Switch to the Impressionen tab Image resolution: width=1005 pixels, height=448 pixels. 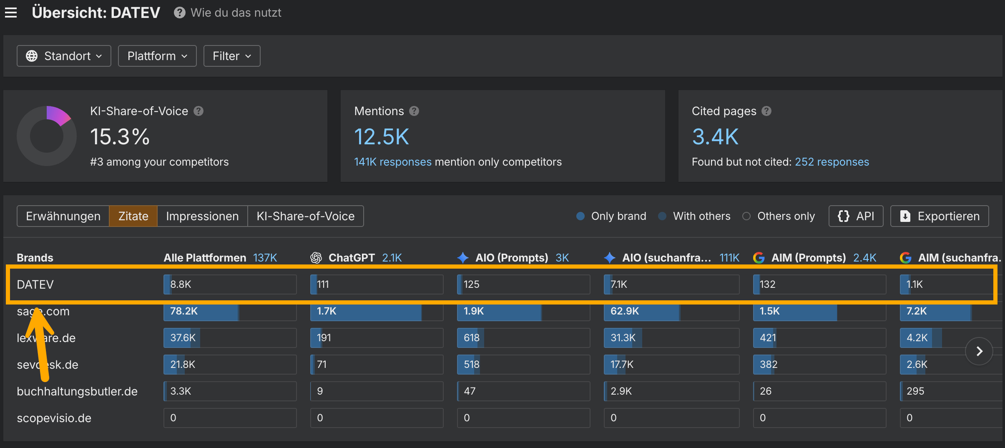coord(202,216)
